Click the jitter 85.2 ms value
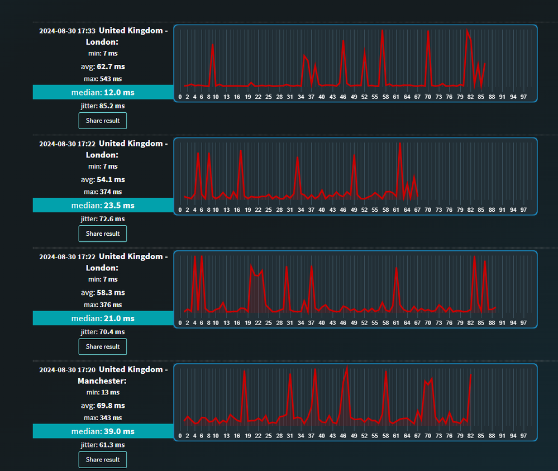 tap(102, 106)
